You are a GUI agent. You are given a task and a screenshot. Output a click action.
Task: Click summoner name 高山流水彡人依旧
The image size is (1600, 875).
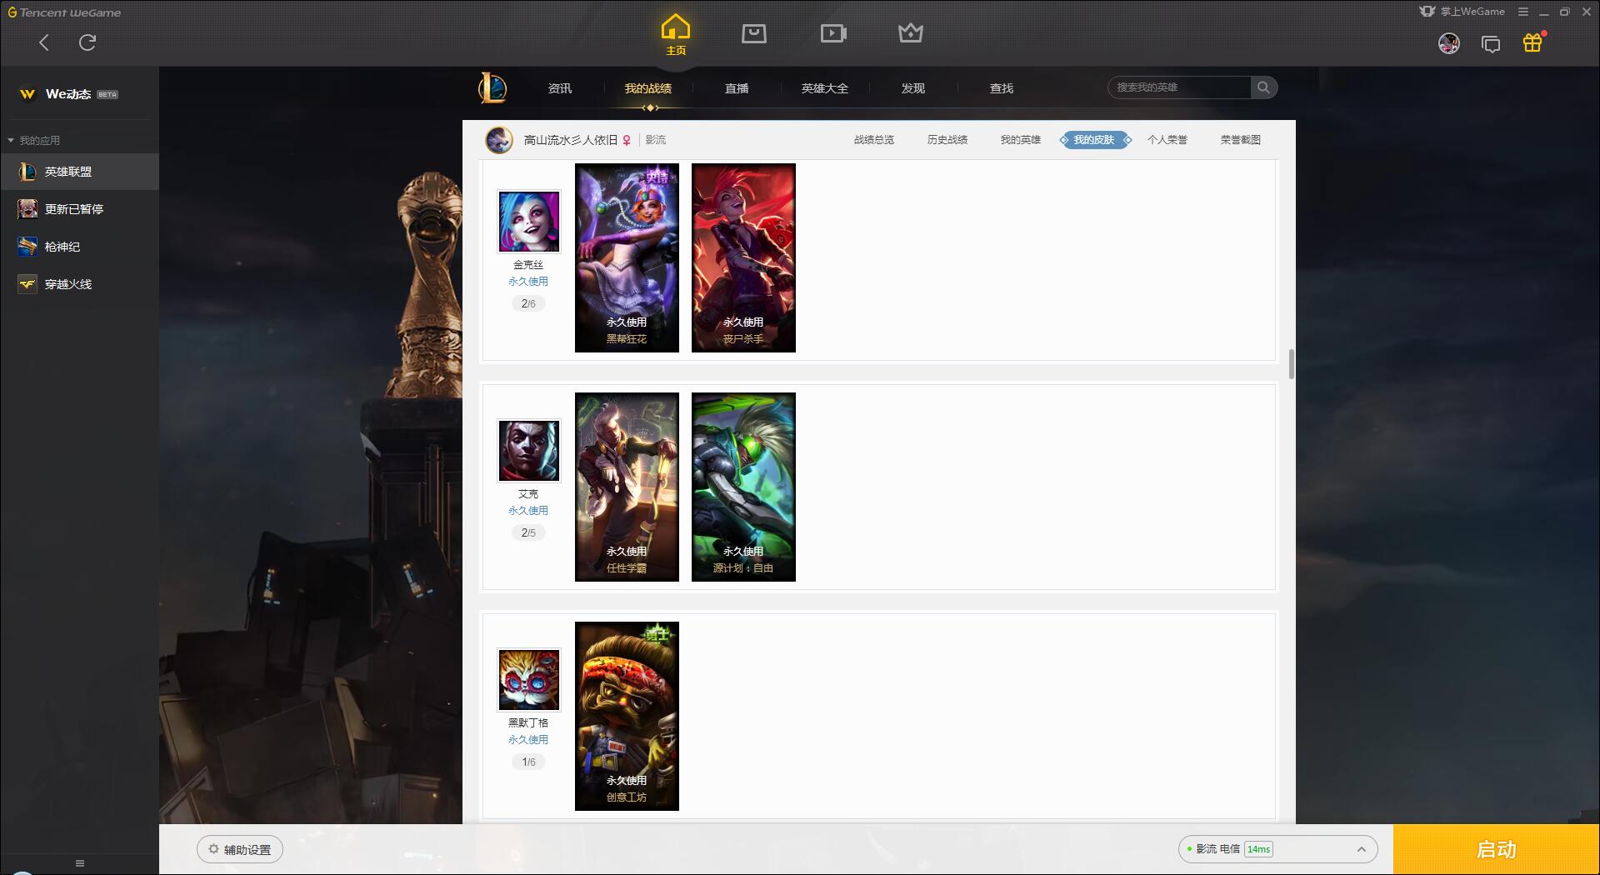click(571, 140)
